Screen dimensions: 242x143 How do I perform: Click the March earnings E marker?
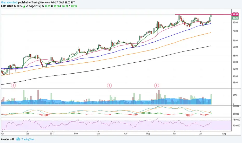tap(109, 85)
